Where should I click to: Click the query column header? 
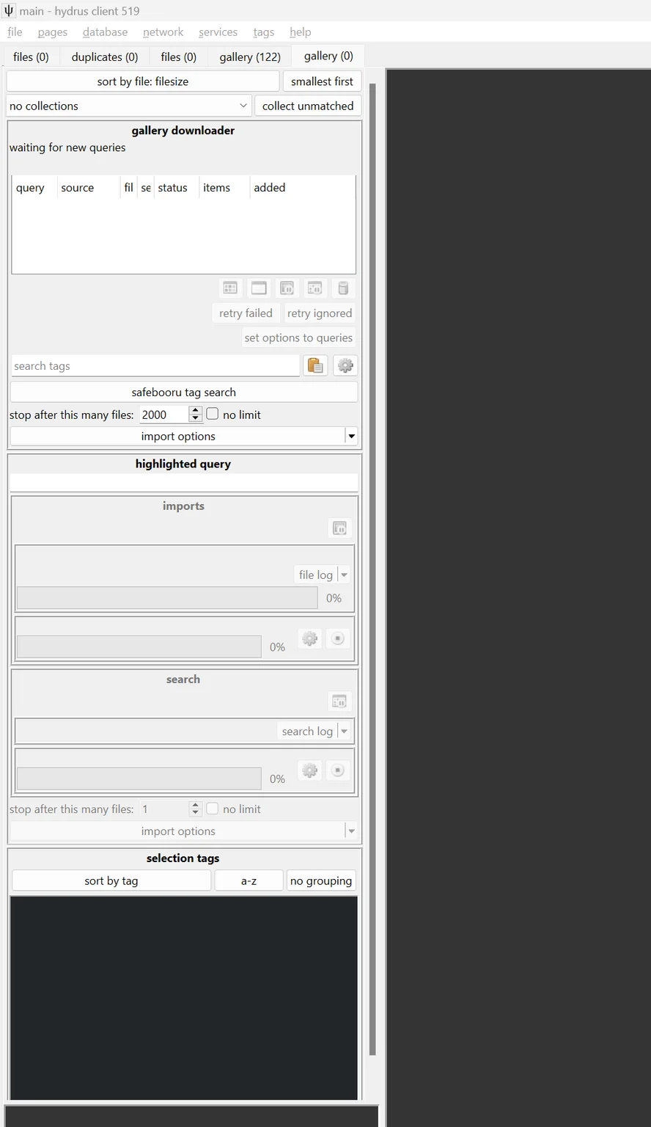coord(34,188)
